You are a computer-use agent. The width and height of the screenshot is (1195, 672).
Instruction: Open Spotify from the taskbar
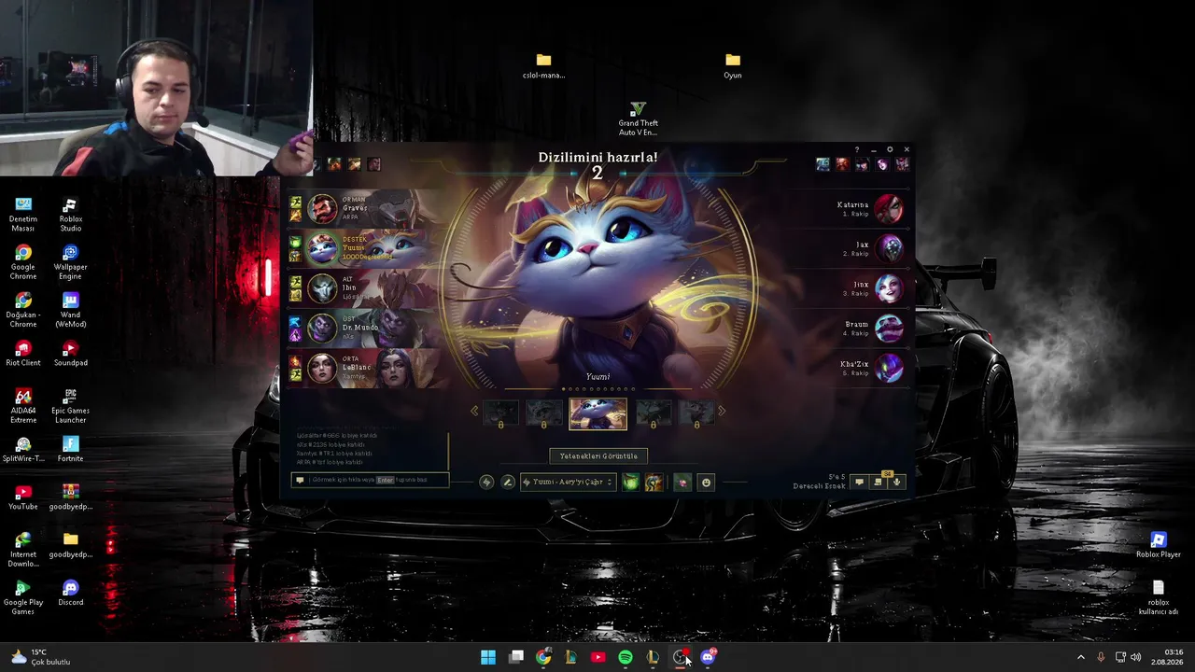tap(626, 657)
